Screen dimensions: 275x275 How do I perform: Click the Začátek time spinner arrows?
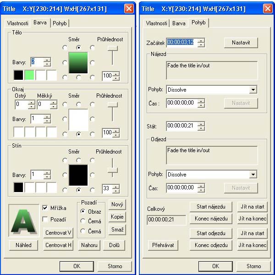201,43
